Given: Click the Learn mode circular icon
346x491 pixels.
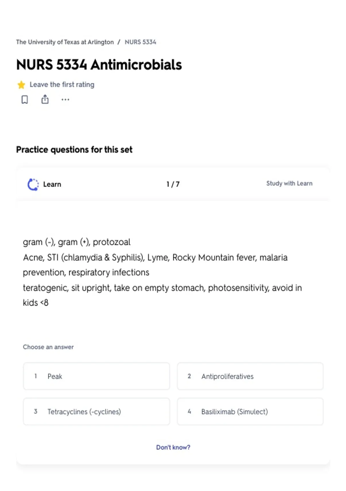Looking at the screenshot, I should click(33, 184).
